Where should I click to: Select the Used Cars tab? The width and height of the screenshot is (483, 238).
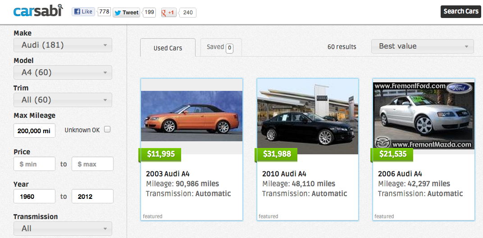pos(168,48)
